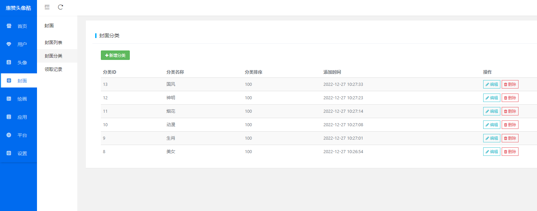
Task: Delete the 国风 category row
Action: (510, 84)
